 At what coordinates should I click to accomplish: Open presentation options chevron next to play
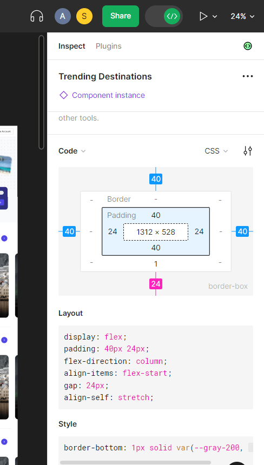point(215,16)
